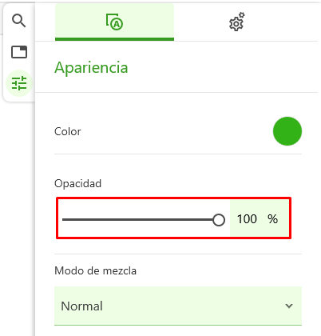Click the blank area under sidebar icons

pos(18,214)
